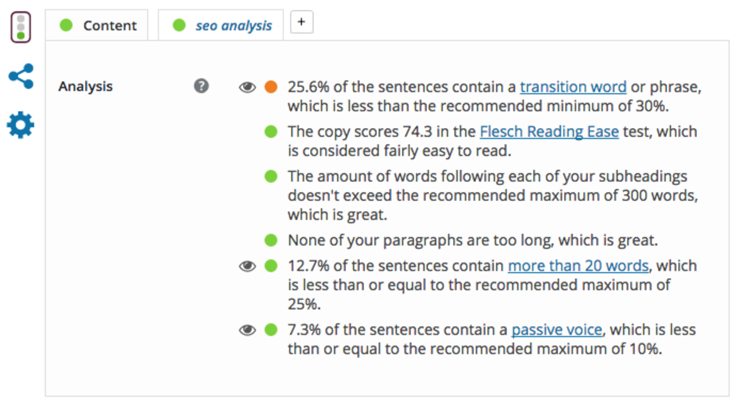This screenshot has height=401, width=735.
Task: Open the transition word link
Action: 573,87
